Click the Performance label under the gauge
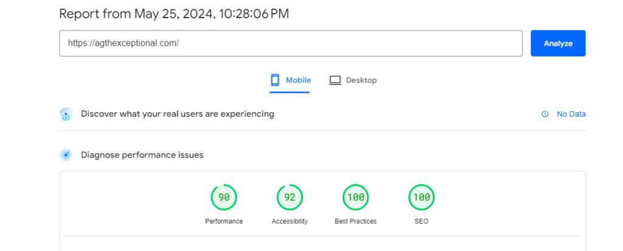 [x=224, y=221]
